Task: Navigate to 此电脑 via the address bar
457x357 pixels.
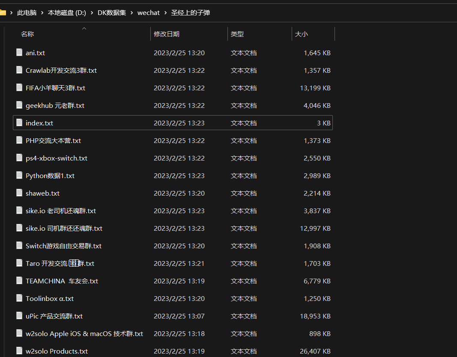Action: click(27, 12)
